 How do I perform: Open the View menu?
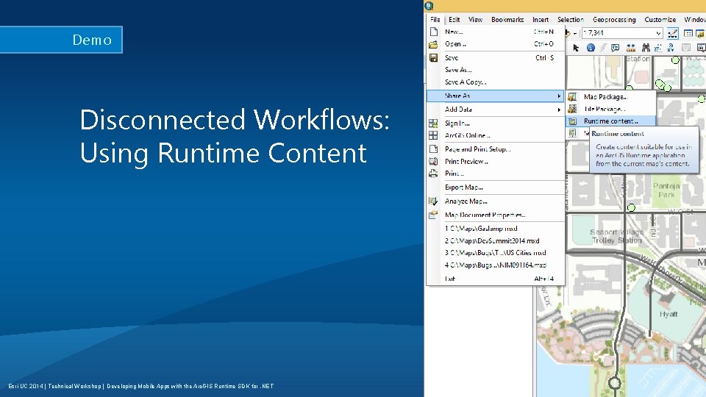tap(476, 19)
